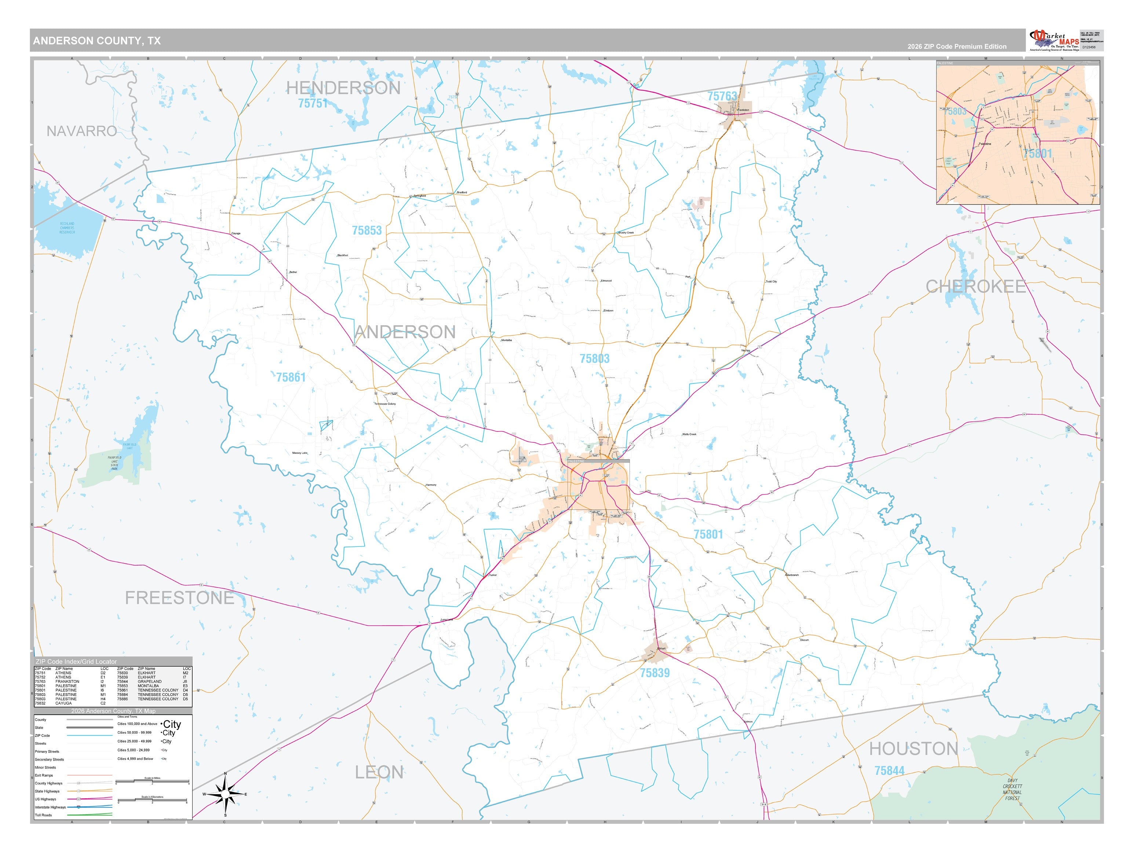The width and height of the screenshot is (1130, 854).
Task: Click the FREESTONE county label
Action: tap(180, 598)
